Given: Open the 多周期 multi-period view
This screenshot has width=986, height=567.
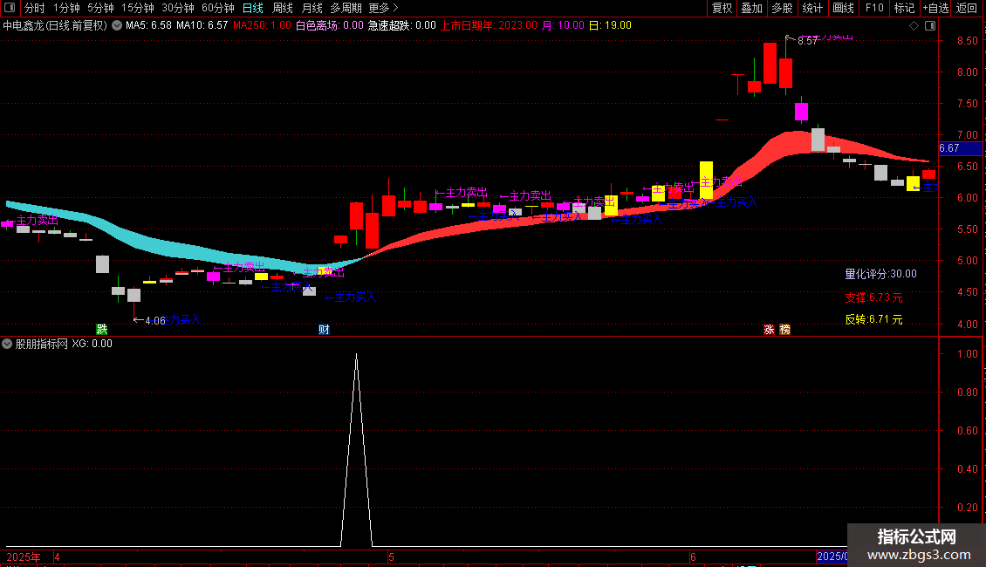Looking at the screenshot, I should click(346, 8).
